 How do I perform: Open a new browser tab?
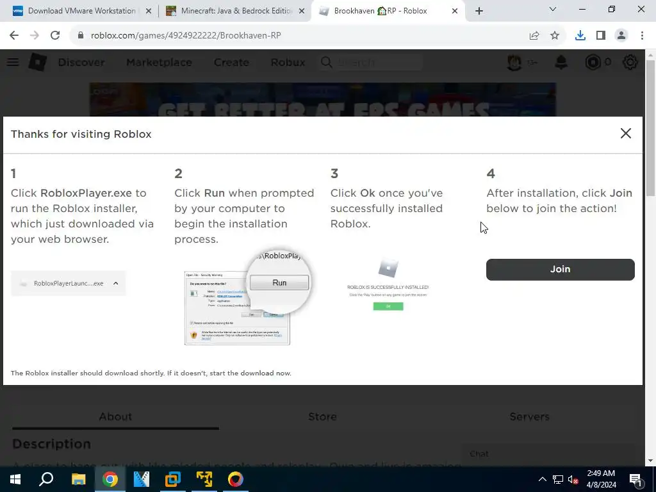479,12
